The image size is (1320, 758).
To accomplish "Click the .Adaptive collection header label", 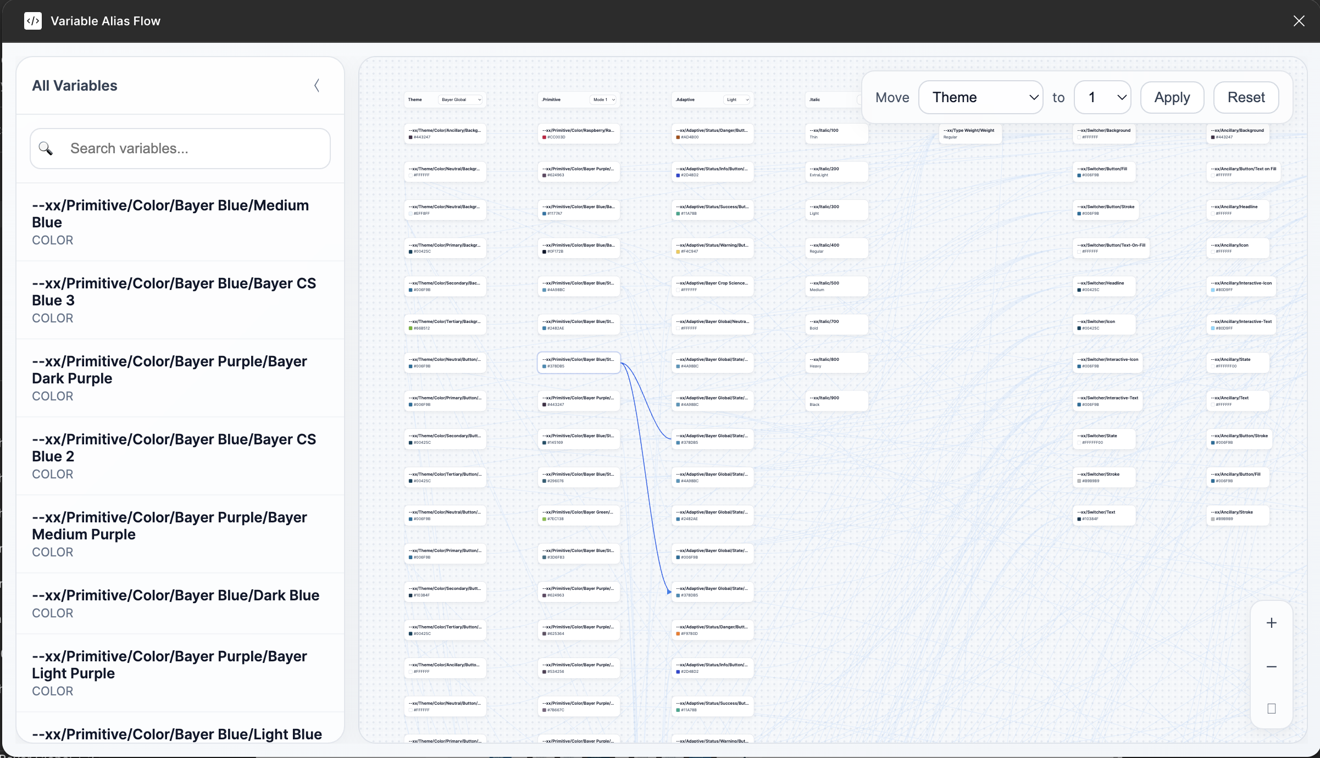I will [x=685, y=99].
